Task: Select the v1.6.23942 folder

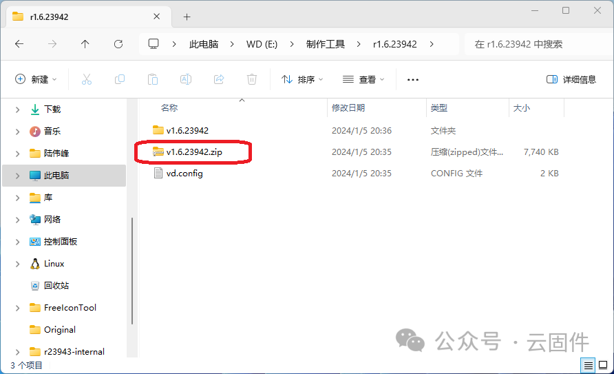Action: pyautogui.click(x=187, y=130)
